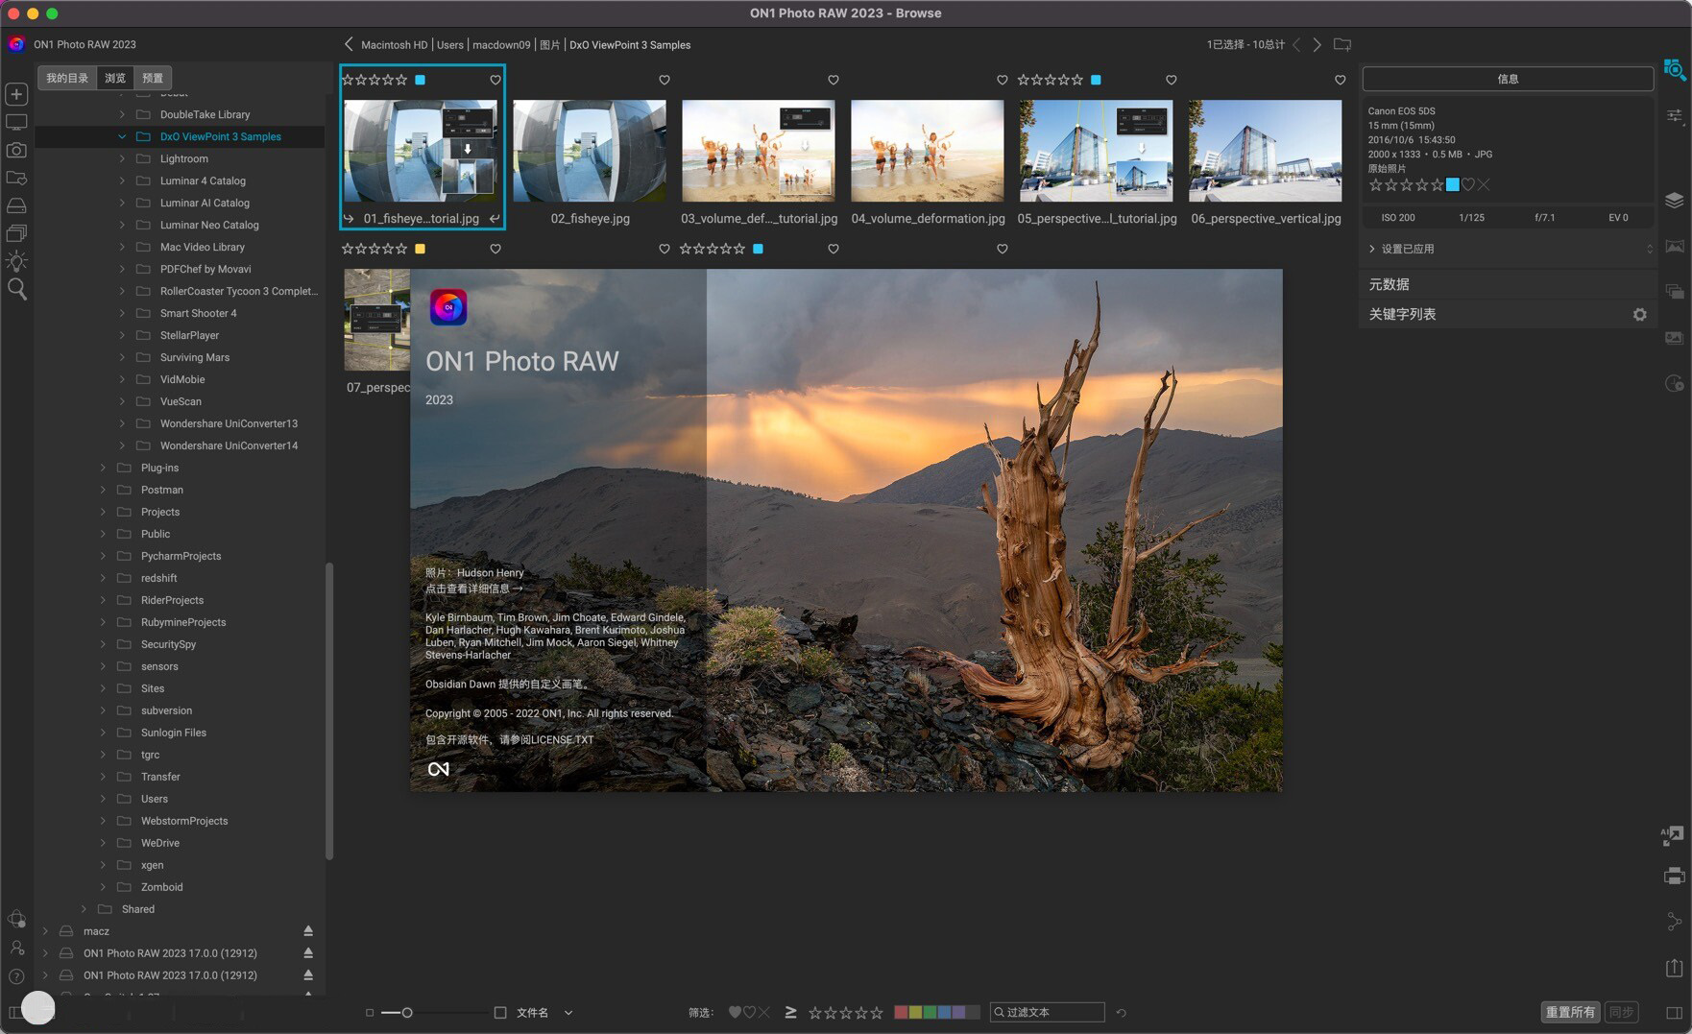Click the new folder icon in top path bar
1692x1034 pixels.
tap(1342, 44)
